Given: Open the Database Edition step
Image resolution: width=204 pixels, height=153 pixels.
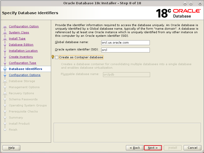Looking at the screenshot, I should click(21, 45).
